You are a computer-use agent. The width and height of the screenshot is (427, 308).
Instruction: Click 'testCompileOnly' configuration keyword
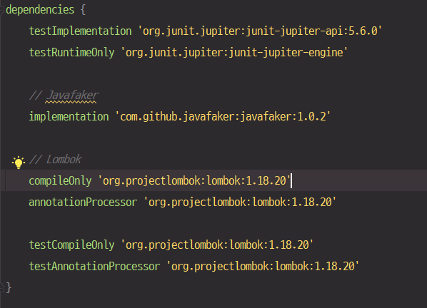pos(71,245)
